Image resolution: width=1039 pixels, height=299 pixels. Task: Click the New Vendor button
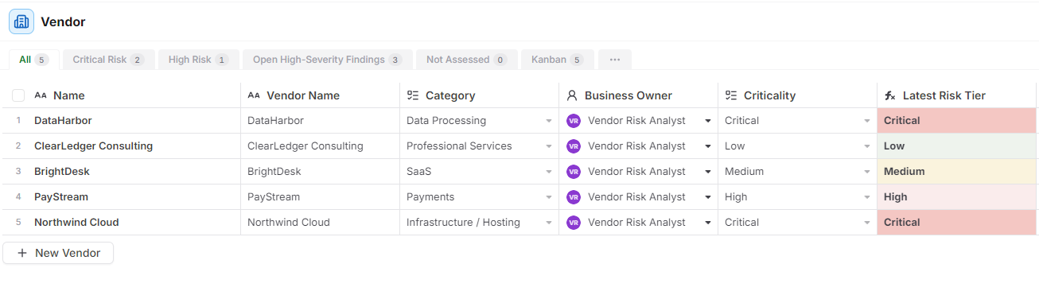(x=58, y=253)
